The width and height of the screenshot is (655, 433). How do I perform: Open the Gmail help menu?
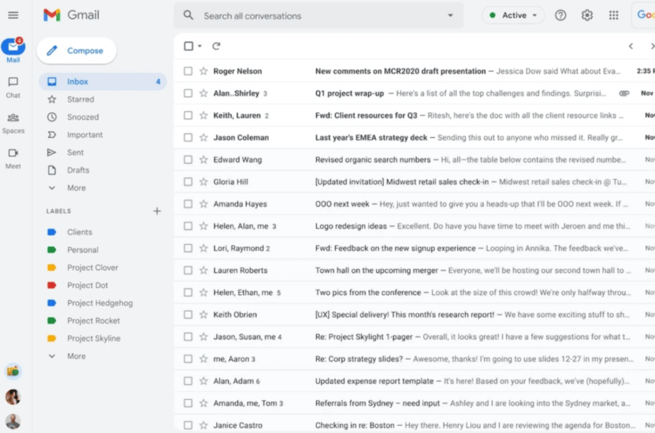point(560,14)
